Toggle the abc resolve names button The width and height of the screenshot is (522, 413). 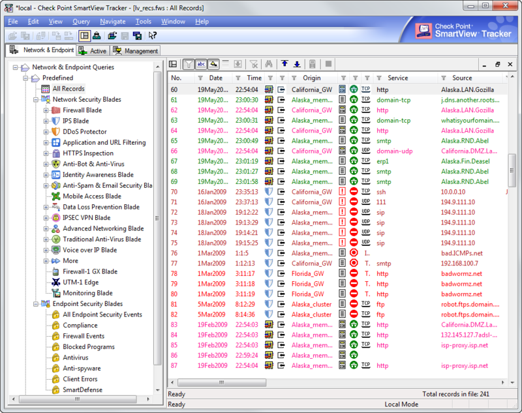point(201,64)
